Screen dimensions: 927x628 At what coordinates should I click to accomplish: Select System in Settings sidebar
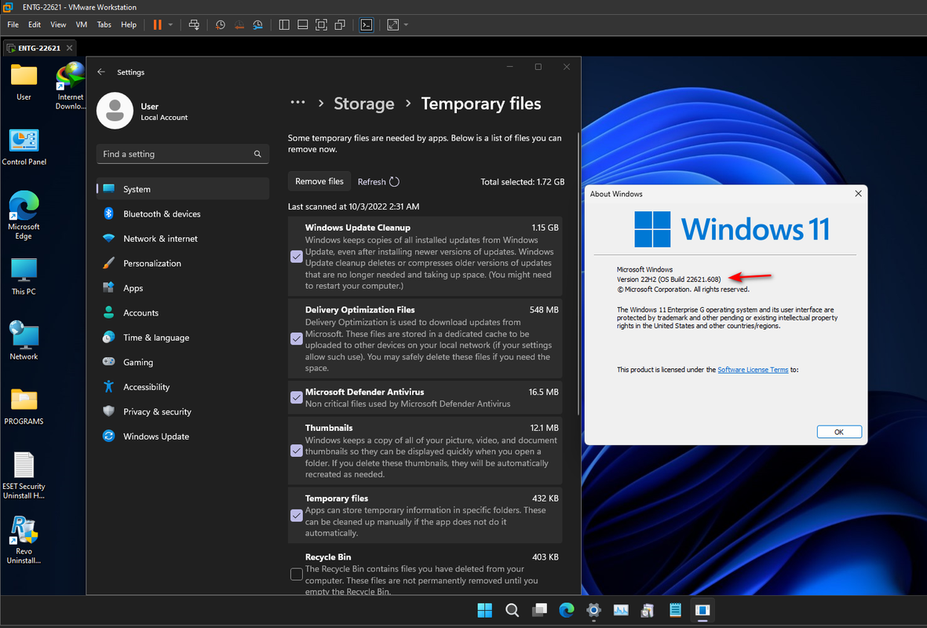tap(182, 189)
